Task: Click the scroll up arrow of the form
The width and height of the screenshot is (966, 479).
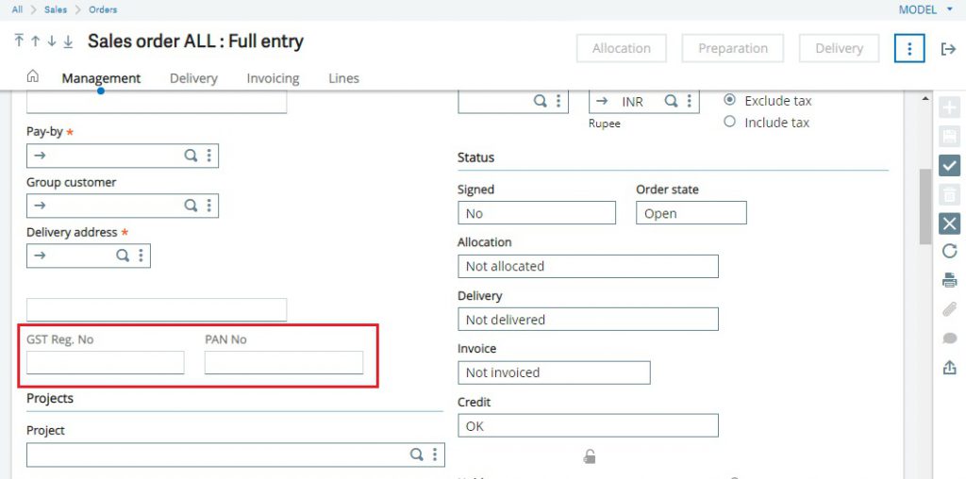Action: click(x=924, y=99)
